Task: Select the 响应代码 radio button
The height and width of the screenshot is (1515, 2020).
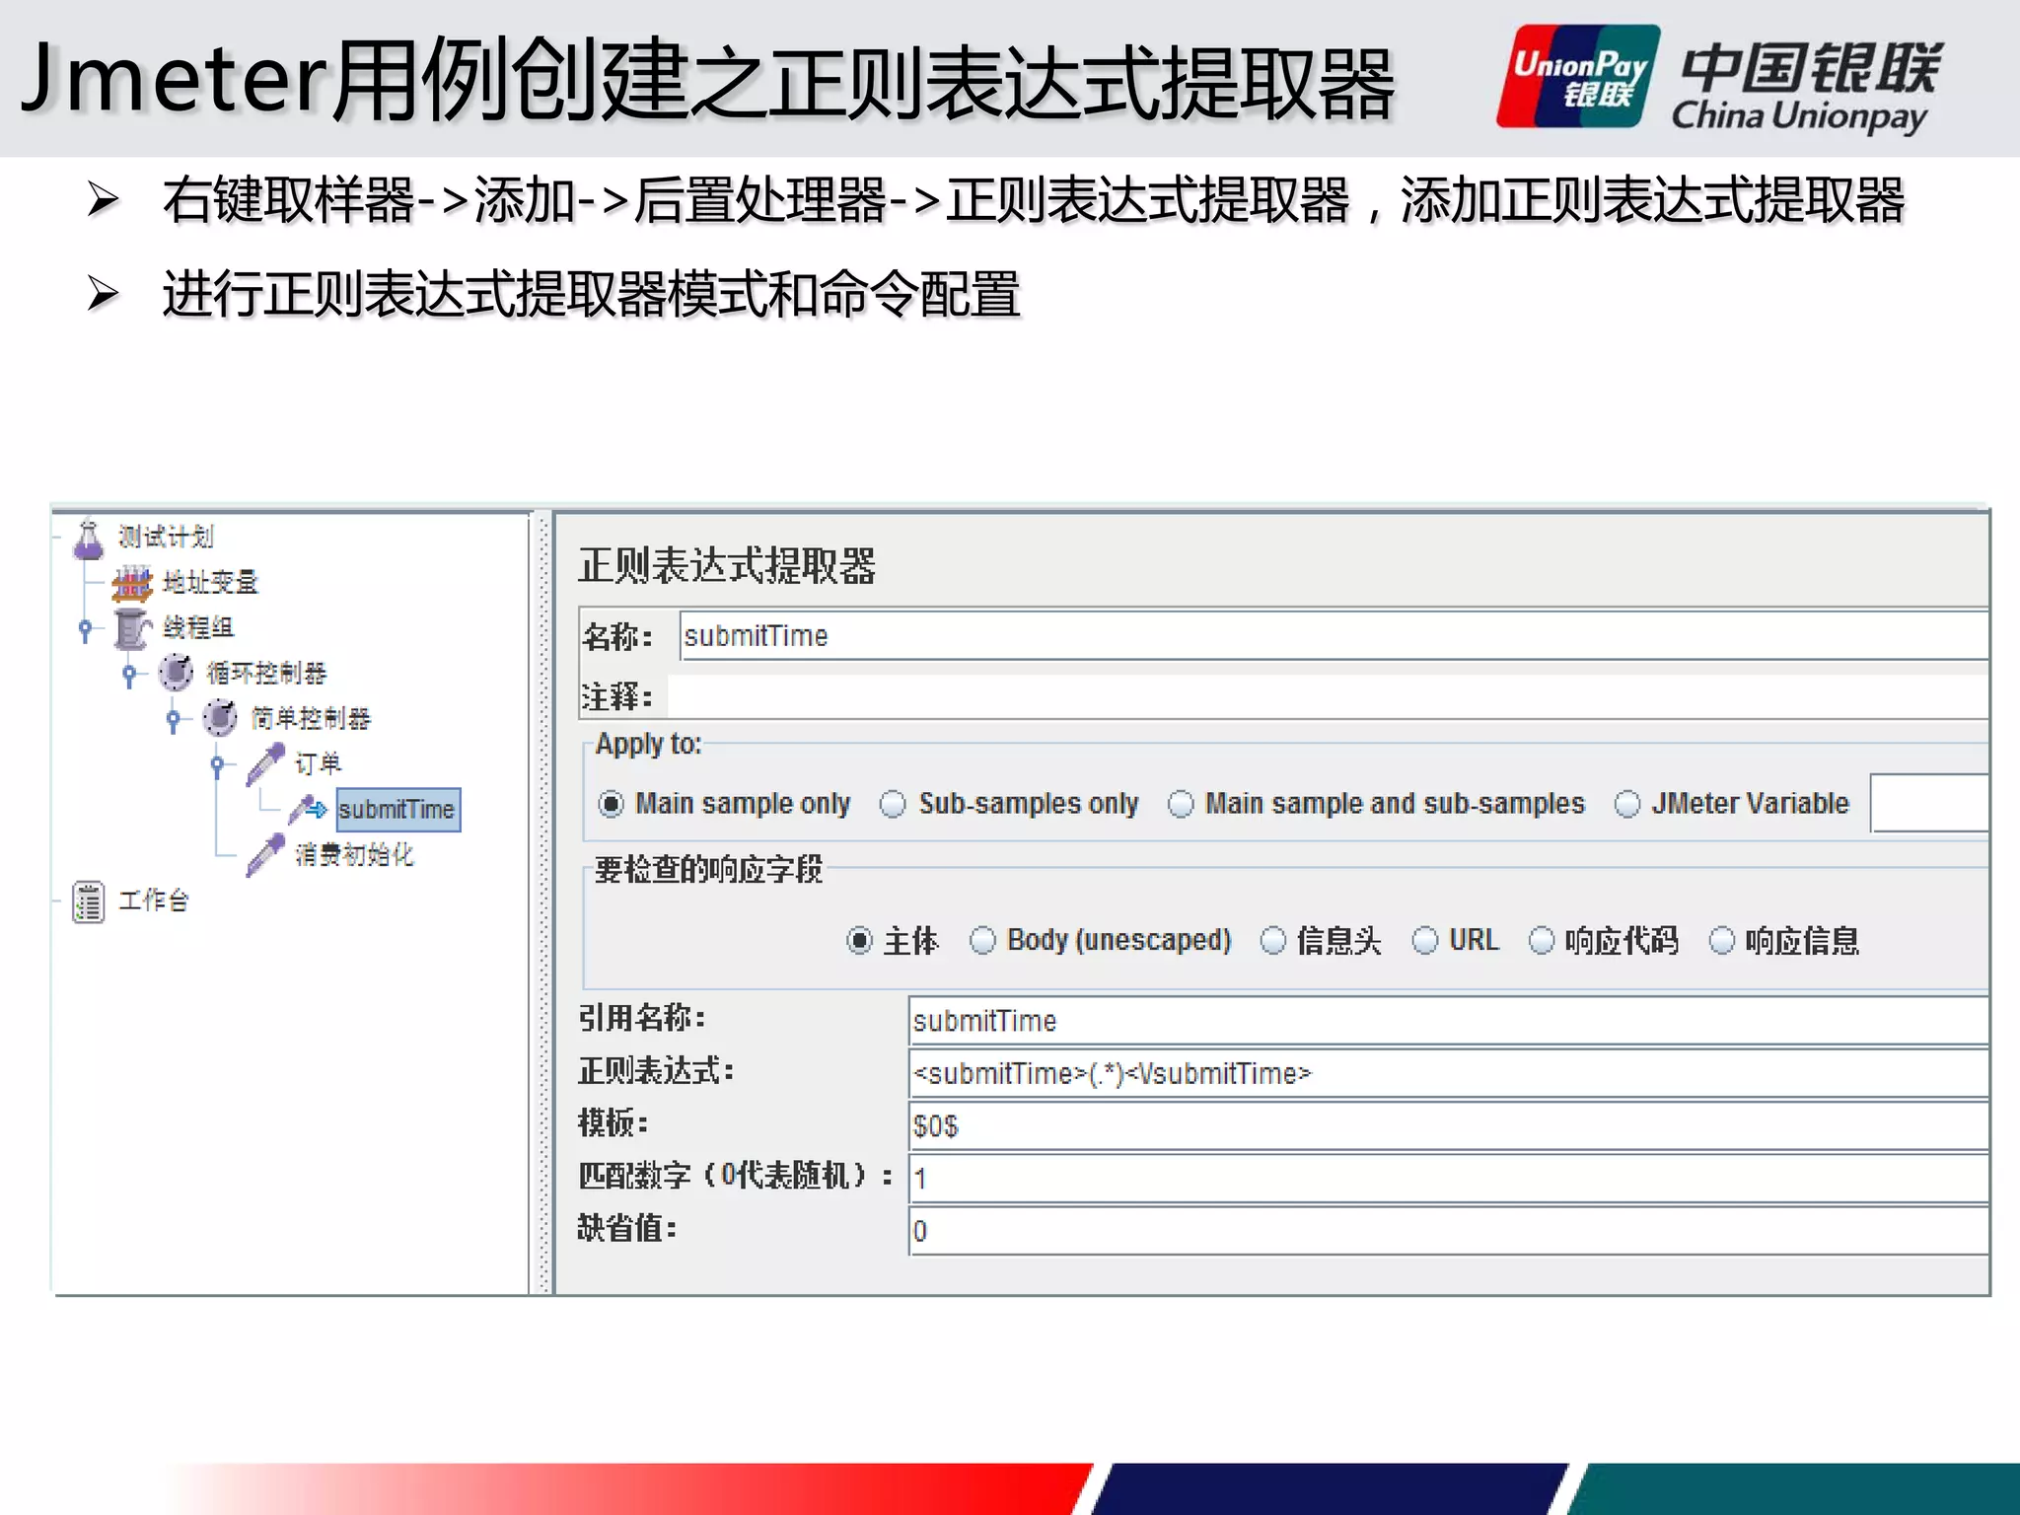Action: point(1542,941)
